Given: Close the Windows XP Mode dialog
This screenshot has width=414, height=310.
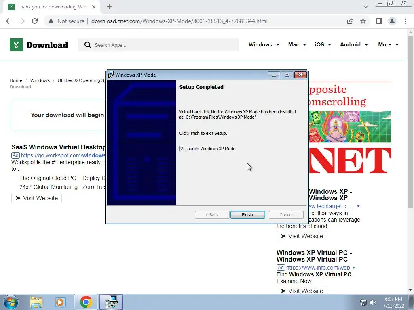Looking at the screenshot, I should [300, 75].
